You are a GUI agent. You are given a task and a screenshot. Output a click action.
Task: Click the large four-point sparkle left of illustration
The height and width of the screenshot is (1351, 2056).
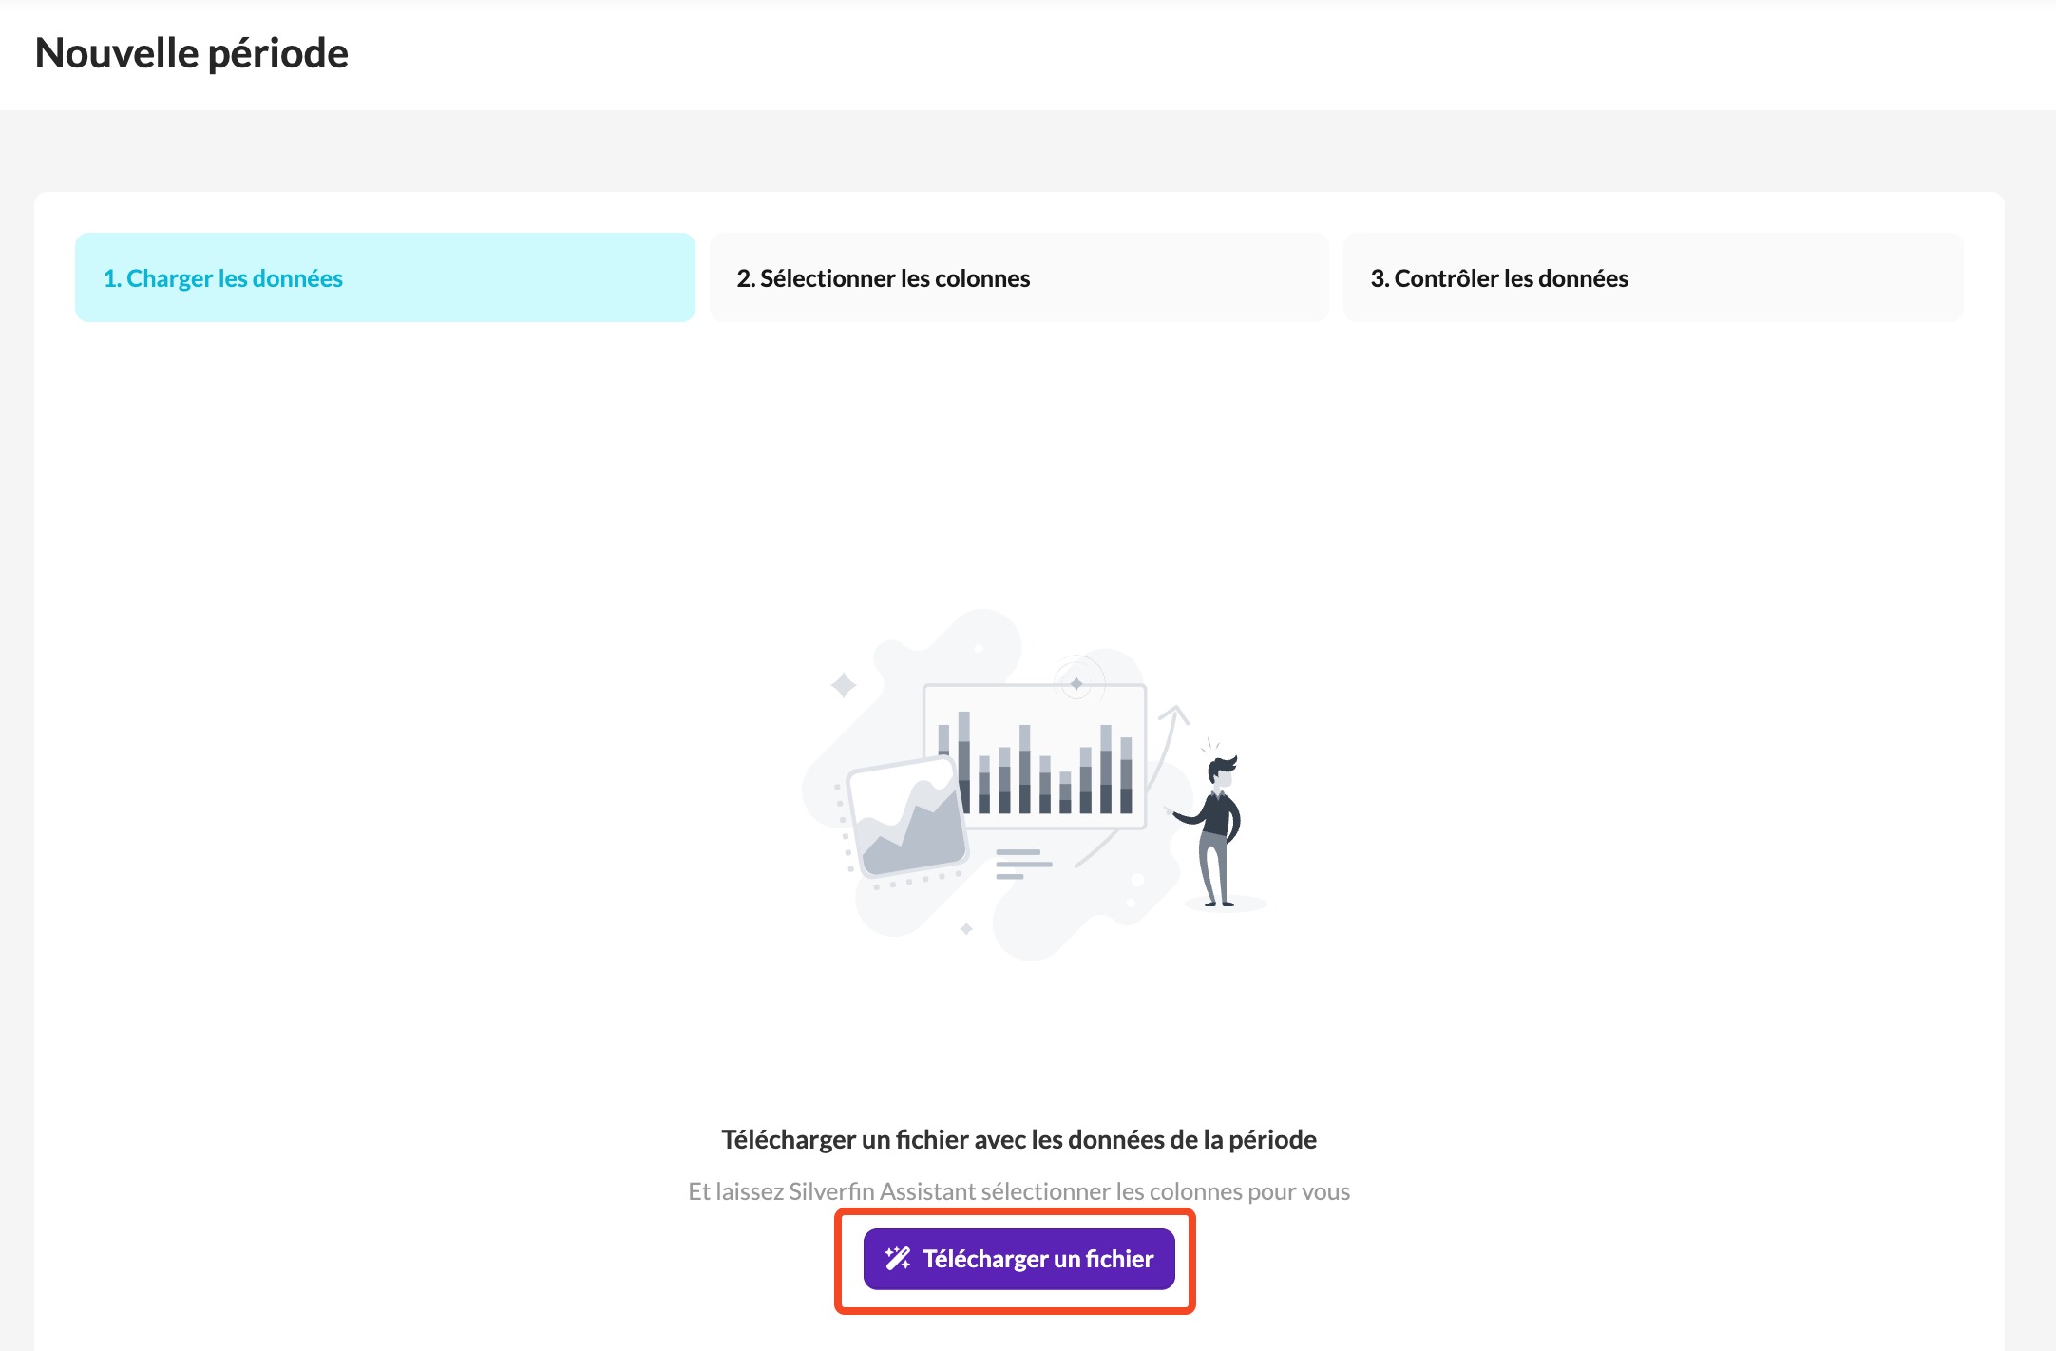coord(843,685)
